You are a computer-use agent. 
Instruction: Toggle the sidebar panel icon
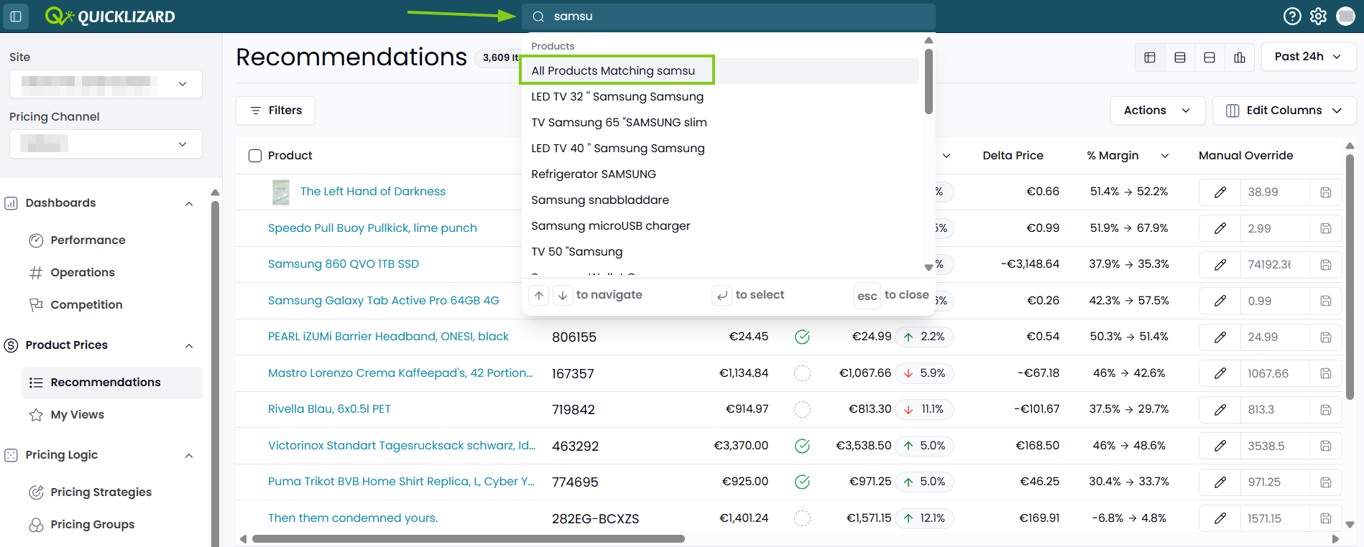tap(16, 17)
